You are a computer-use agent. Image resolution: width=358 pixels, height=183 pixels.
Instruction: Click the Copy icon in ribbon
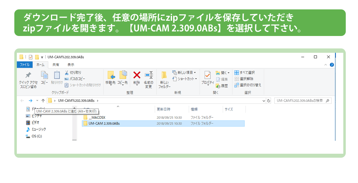pyautogui.click(x=44, y=75)
